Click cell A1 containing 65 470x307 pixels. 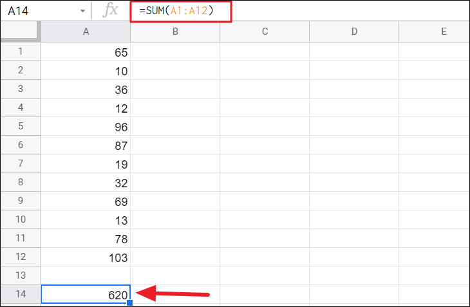click(x=86, y=52)
